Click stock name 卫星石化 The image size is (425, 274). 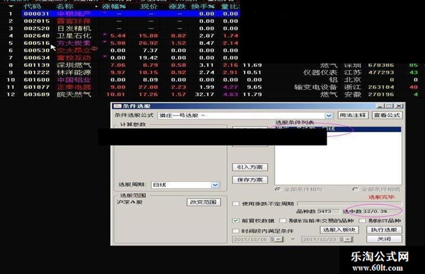[74, 36]
